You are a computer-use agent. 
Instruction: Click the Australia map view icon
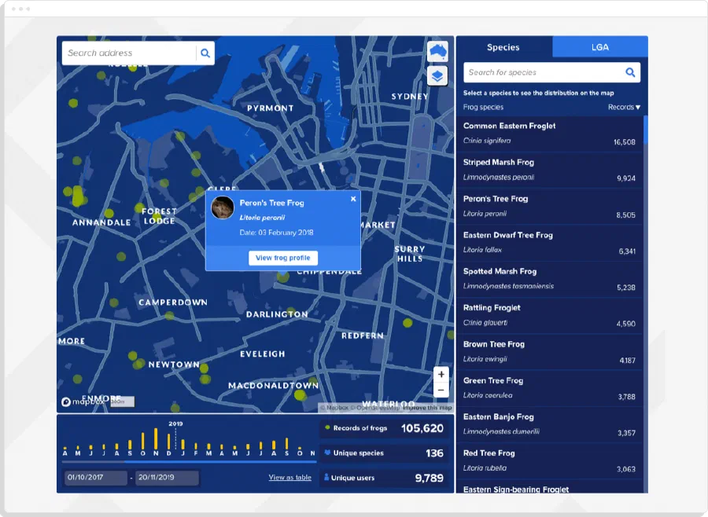tap(437, 51)
